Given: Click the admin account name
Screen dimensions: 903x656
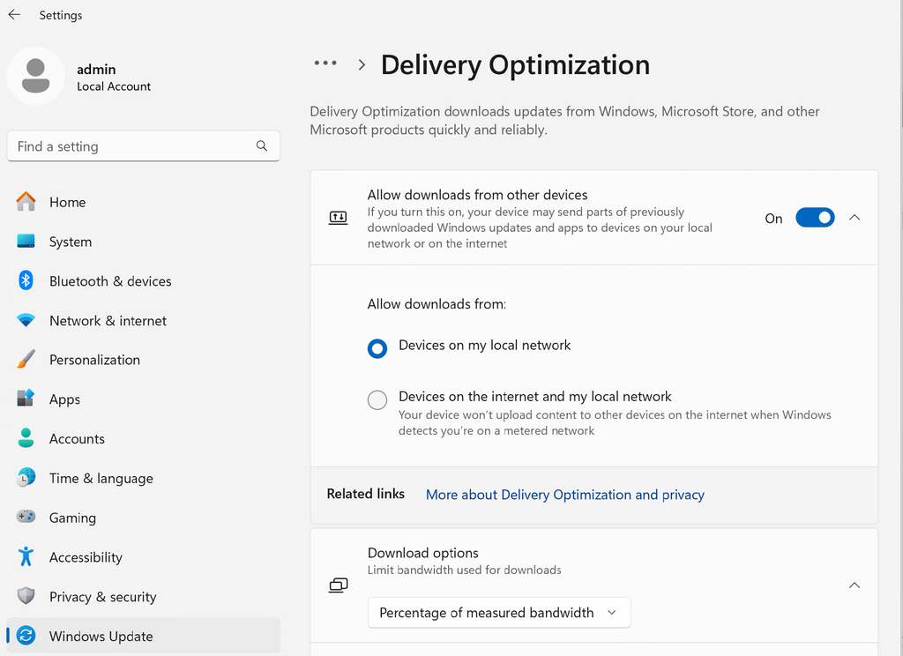Looking at the screenshot, I should [x=96, y=69].
